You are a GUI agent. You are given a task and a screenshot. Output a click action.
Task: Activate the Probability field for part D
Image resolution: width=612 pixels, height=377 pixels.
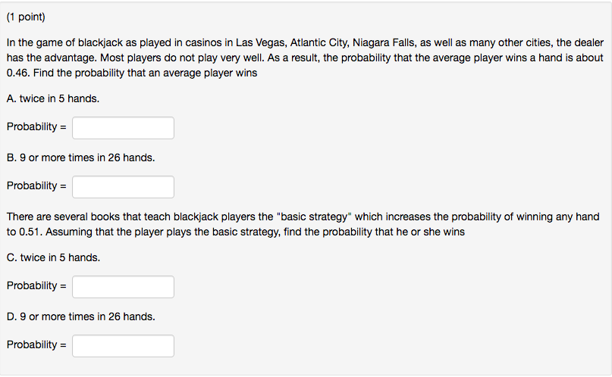123,346
